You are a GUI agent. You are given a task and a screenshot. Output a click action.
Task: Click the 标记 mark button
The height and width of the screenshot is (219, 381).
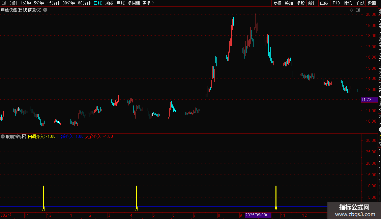(x=348, y=3)
